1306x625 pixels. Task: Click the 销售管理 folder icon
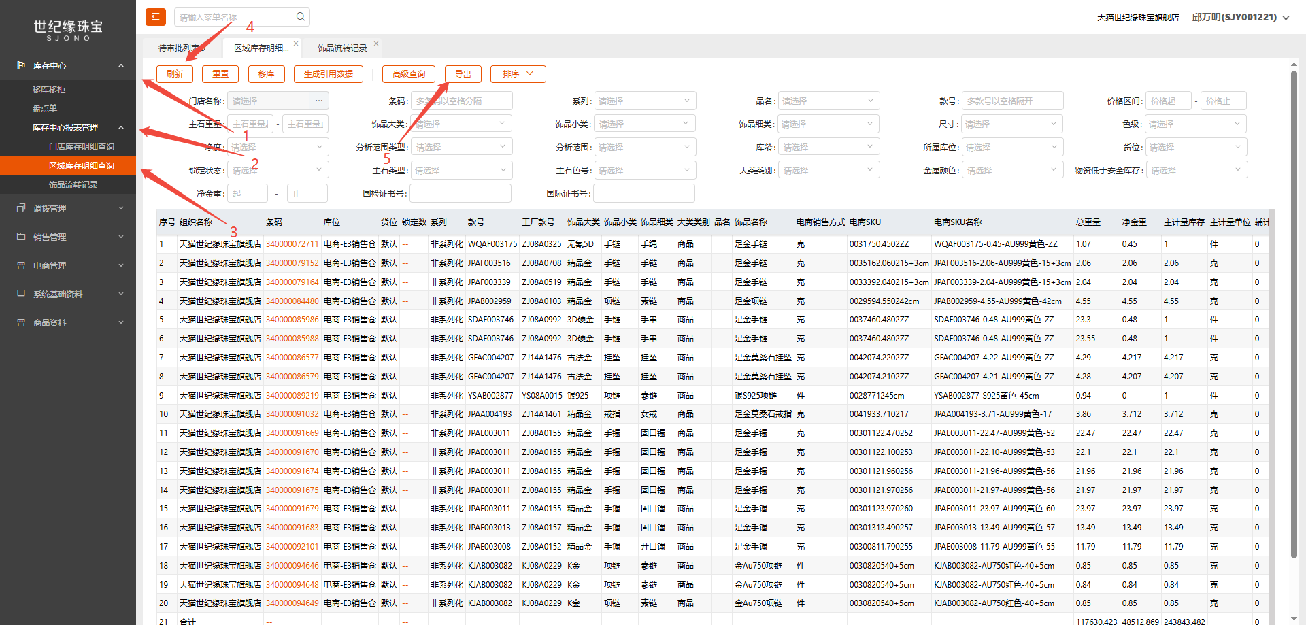(x=21, y=237)
